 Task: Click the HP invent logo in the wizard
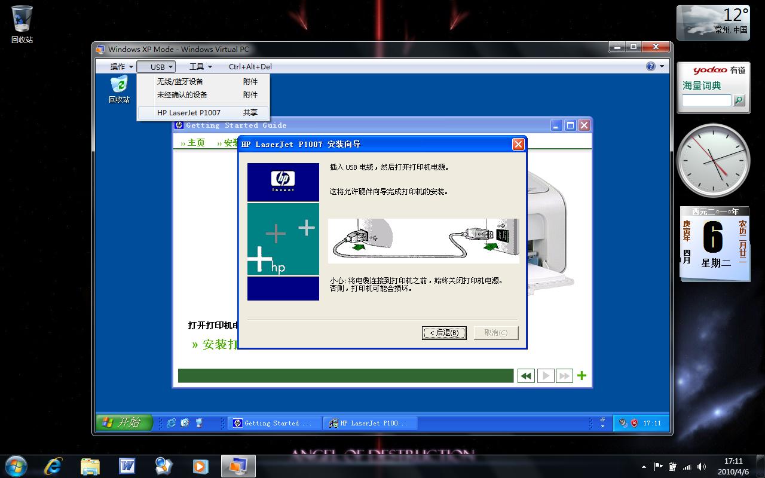point(283,182)
